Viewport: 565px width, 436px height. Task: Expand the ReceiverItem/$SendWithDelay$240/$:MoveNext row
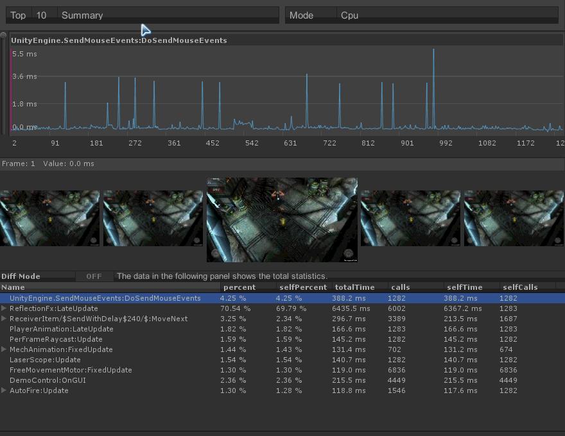4,319
